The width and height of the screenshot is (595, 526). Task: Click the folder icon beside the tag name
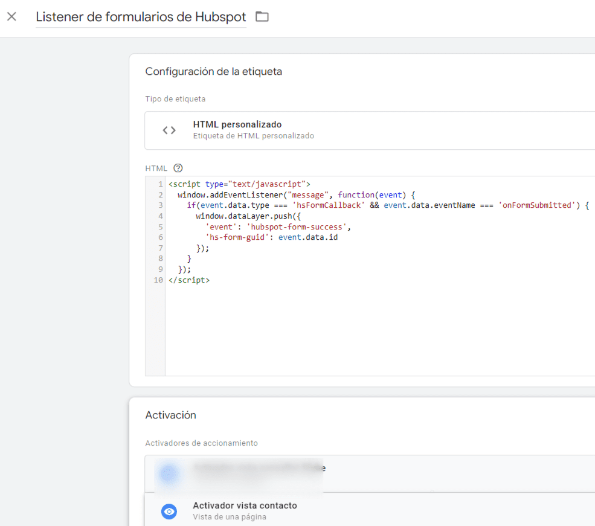tap(262, 17)
